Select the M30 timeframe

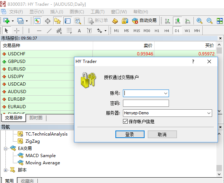147,31
